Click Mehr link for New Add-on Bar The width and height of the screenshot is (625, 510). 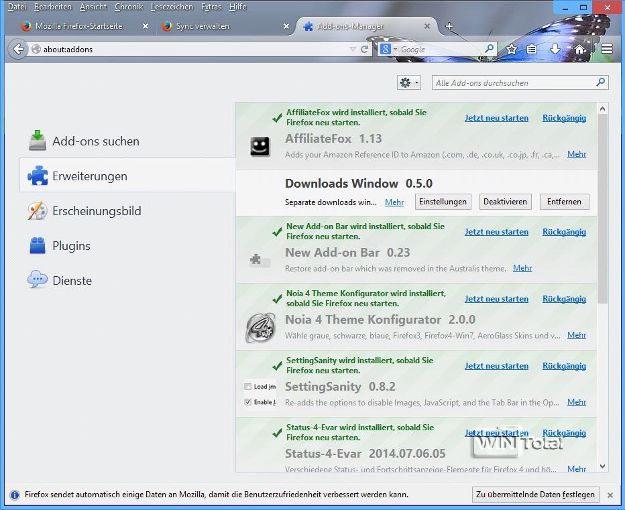pyautogui.click(x=522, y=268)
